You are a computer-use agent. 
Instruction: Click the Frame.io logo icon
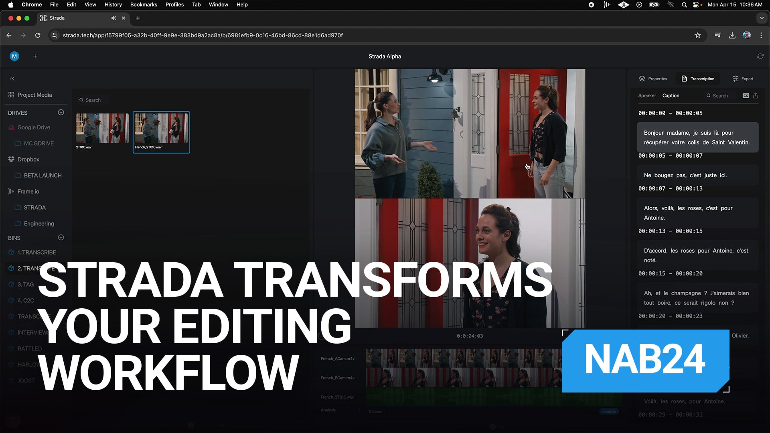point(11,191)
